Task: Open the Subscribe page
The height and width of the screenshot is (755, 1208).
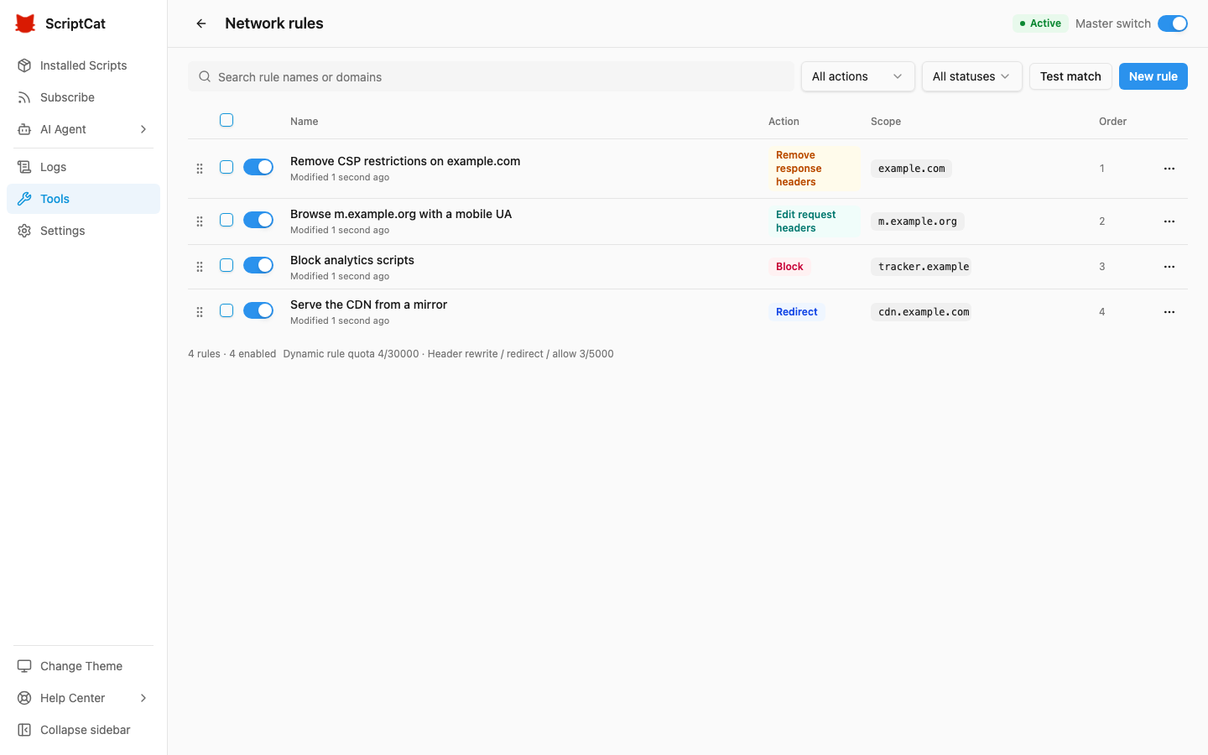Action: (x=83, y=97)
